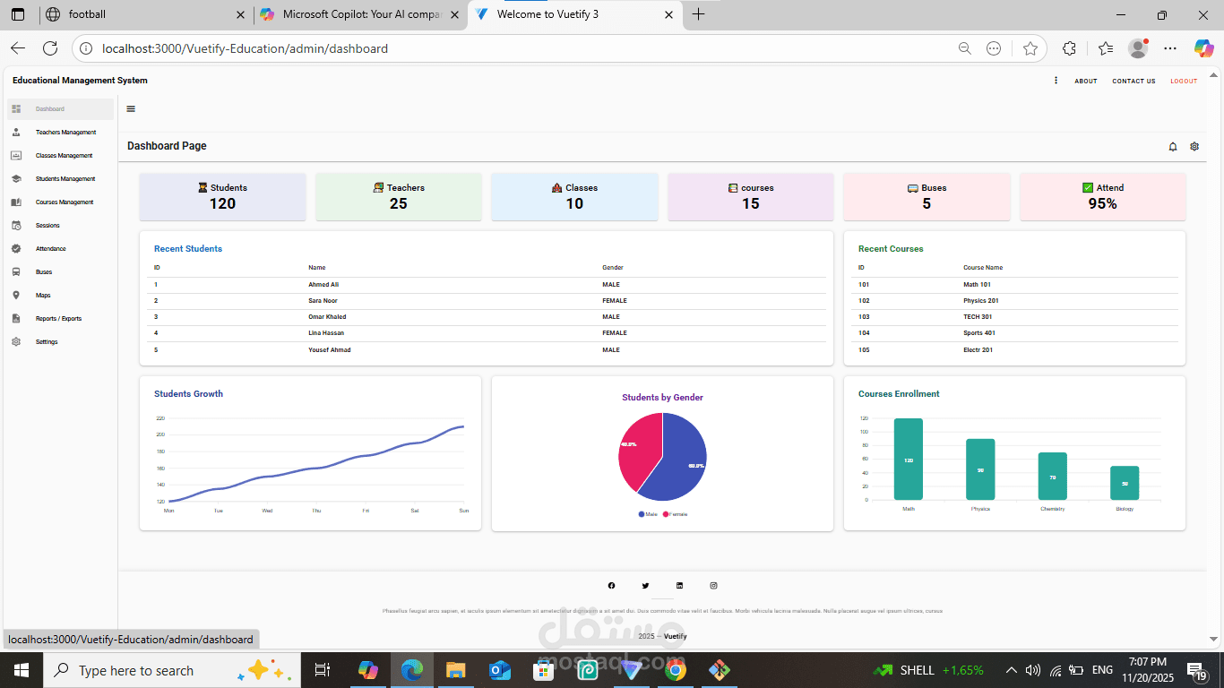Viewport: 1224px width, 688px height.
Task: Open the Copilot icon in the browser toolbar
Action: (x=1203, y=48)
